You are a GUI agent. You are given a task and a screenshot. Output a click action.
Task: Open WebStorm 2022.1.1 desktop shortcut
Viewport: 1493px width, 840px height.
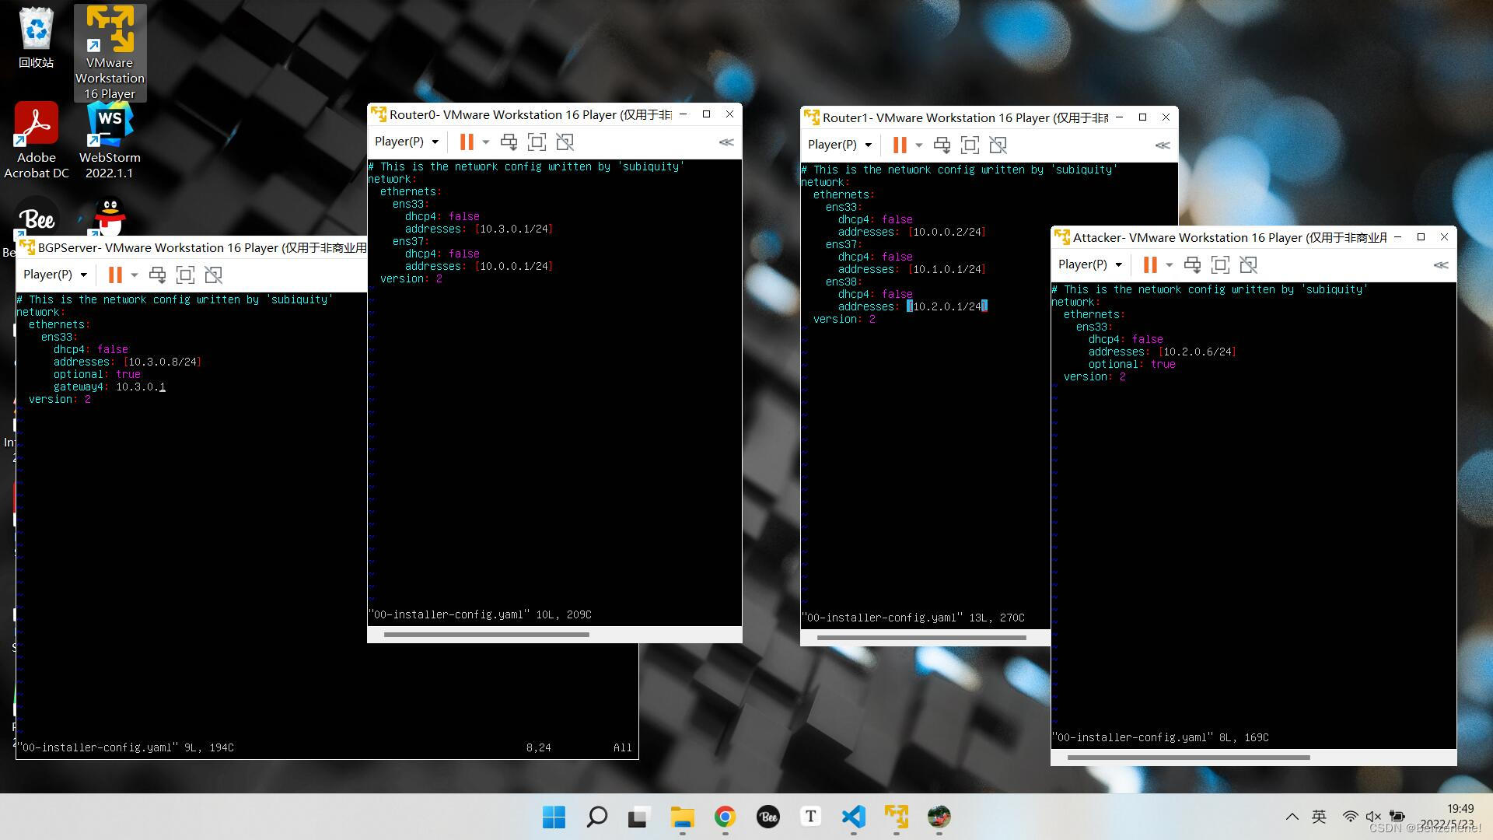(110, 140)
